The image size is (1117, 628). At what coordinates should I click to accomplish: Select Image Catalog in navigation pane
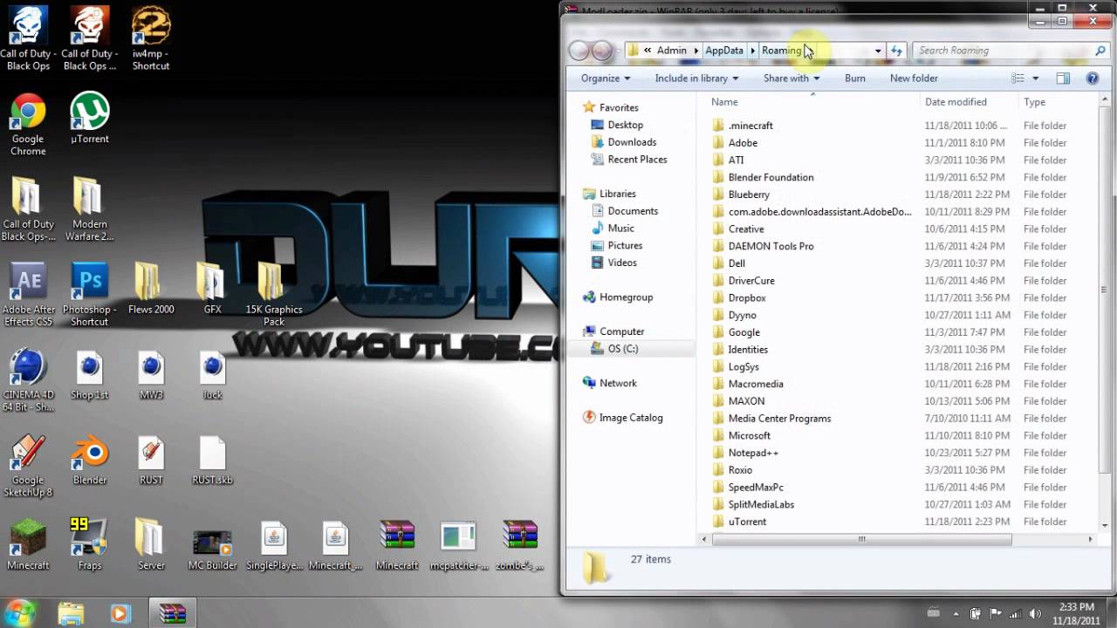[631, 418]
